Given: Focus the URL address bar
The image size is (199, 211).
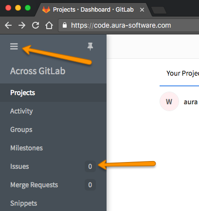Looking at the screenshot, I should (128, 25).
